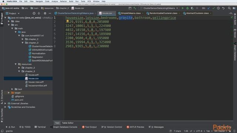Commit changes with Git checkmark icon

click(214, 8)
